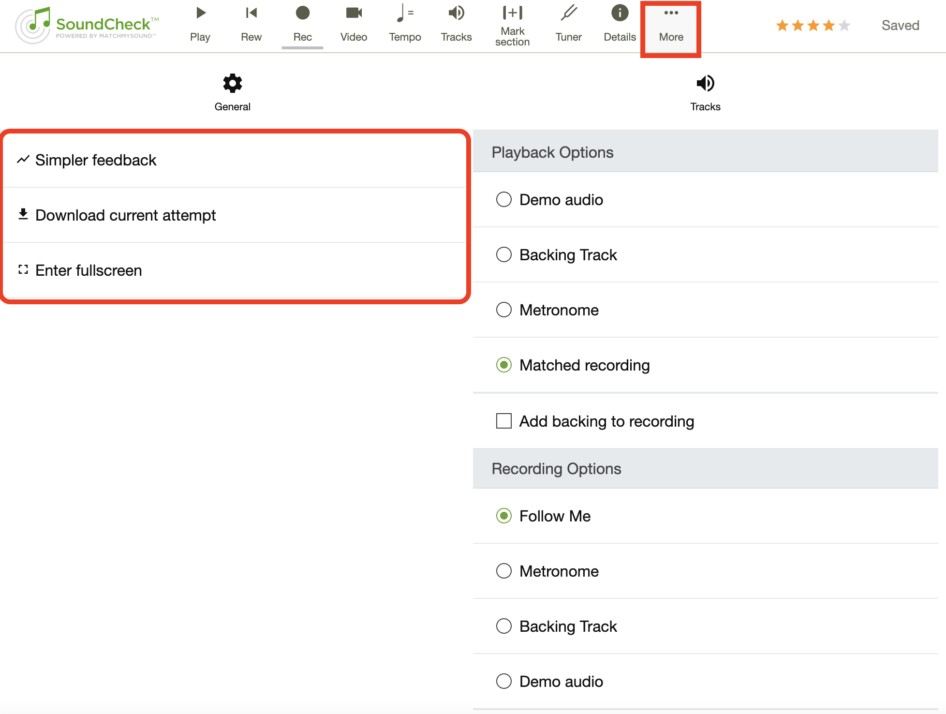946x714 pixels.
Task: Click the fullscreen corners icon
Action: pyautogui.click(x=23, y=269)
